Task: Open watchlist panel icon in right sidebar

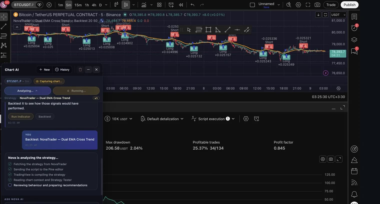Action: 354,16
